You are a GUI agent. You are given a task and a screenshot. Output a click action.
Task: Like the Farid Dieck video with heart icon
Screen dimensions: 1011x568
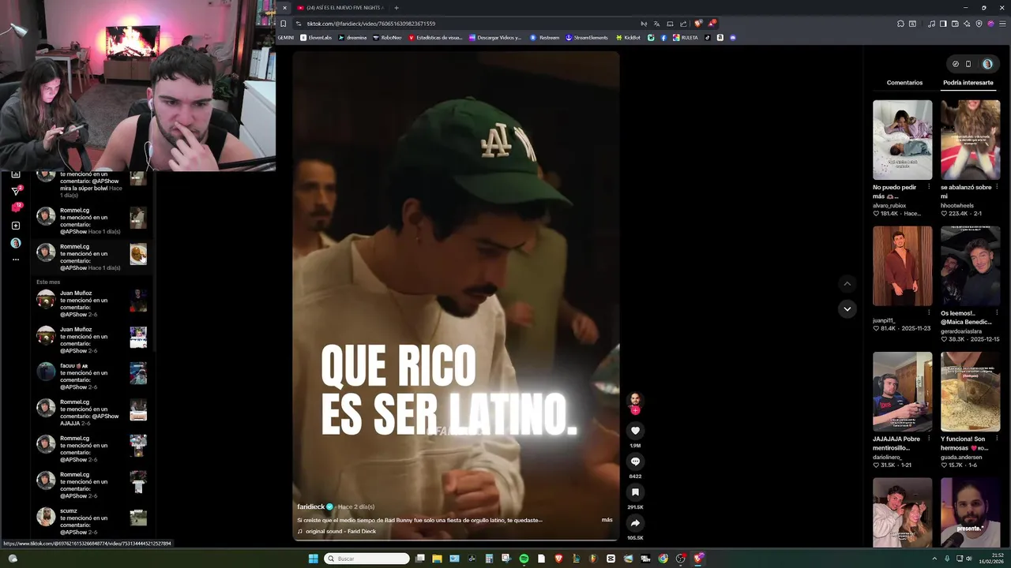[x=635, y=431]
